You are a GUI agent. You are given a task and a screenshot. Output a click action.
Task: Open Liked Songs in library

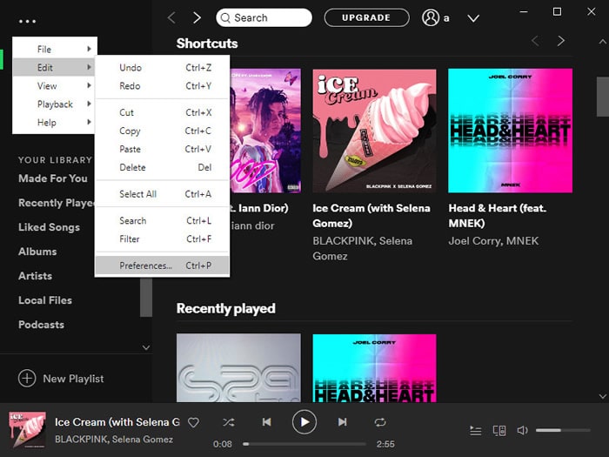point(49,227)
